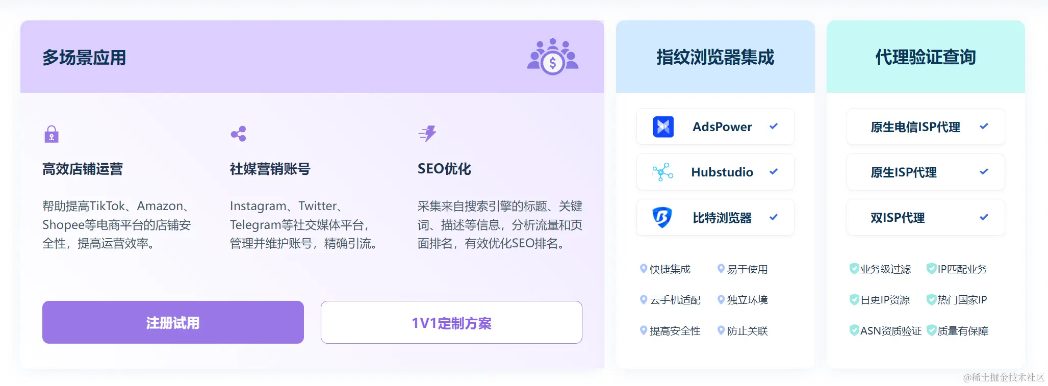The image size is (1048, 386).
Task: Click the Hubstudio logo icon
Action: 663,172
